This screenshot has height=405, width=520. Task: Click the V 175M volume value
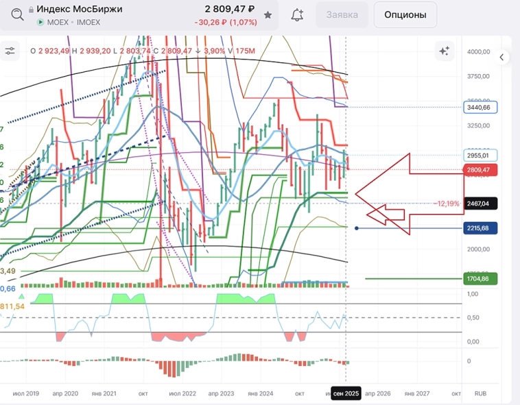point(241,51)
